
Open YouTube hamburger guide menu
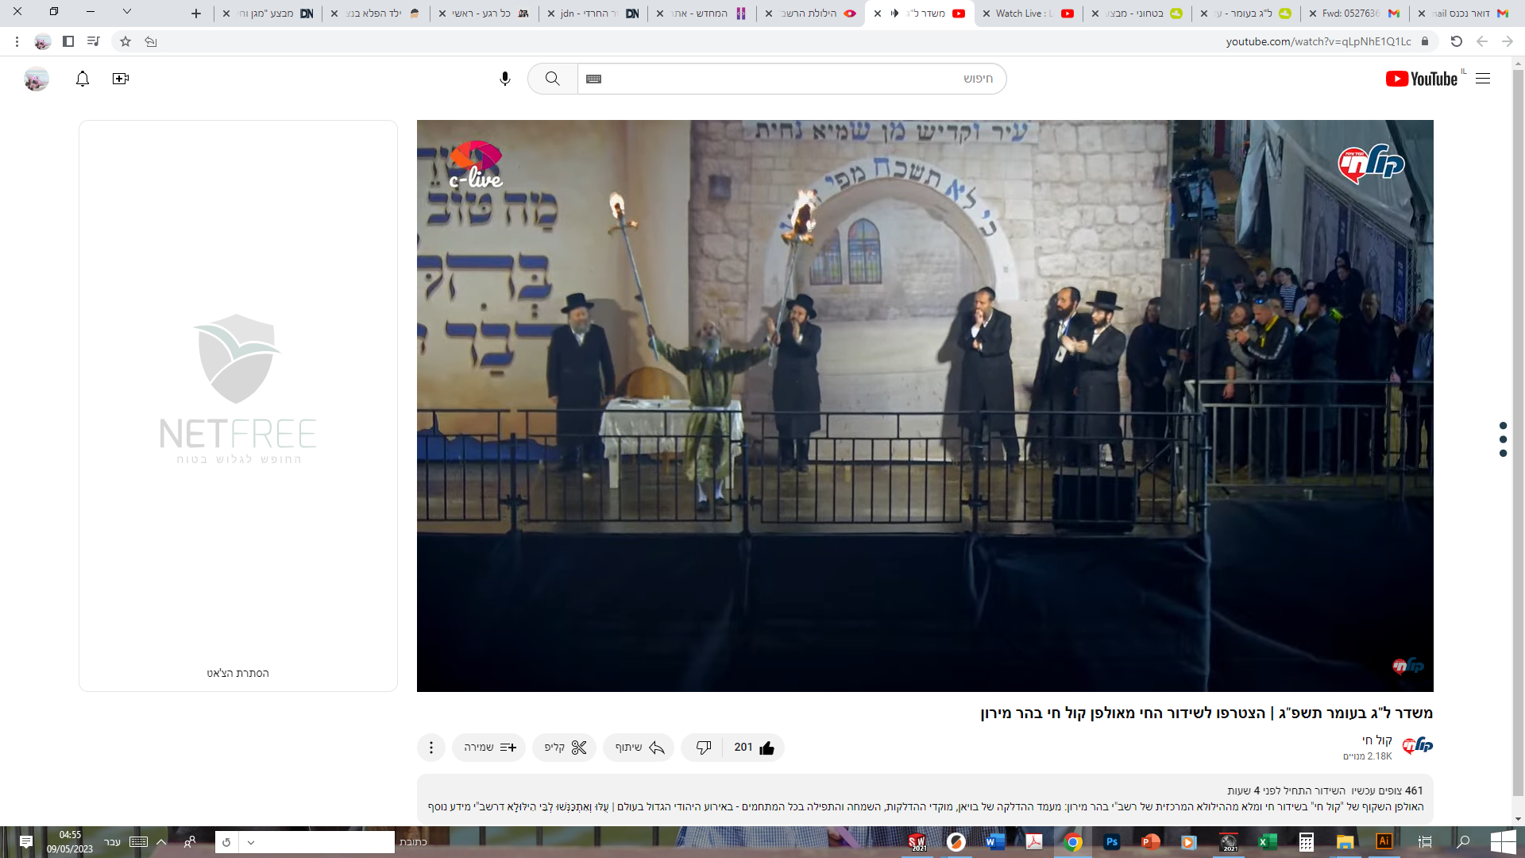pyautogui.click(x=1483, y=79)
